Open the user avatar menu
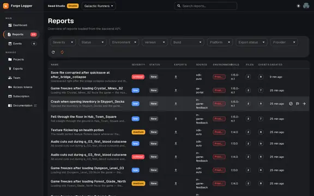The height and width of the screenshot is (196, 314). (306, 6)
